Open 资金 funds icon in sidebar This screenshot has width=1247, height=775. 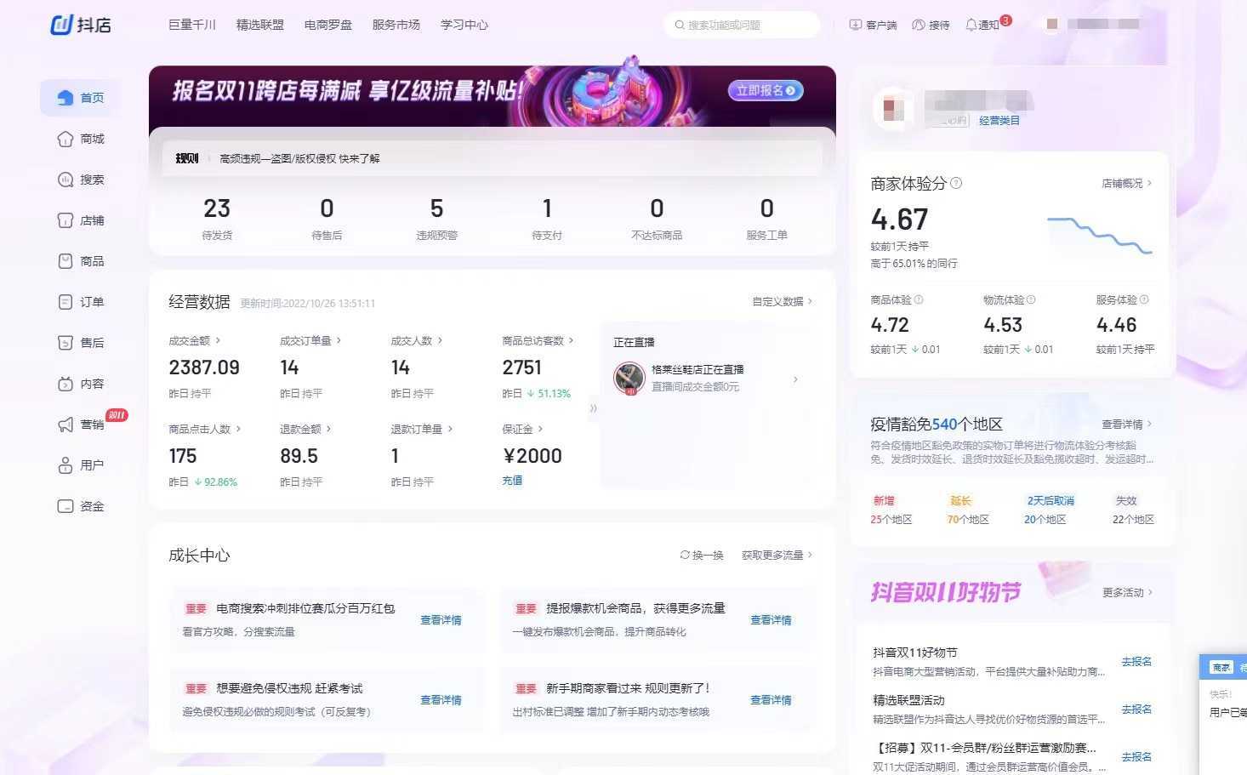[65, 506]
